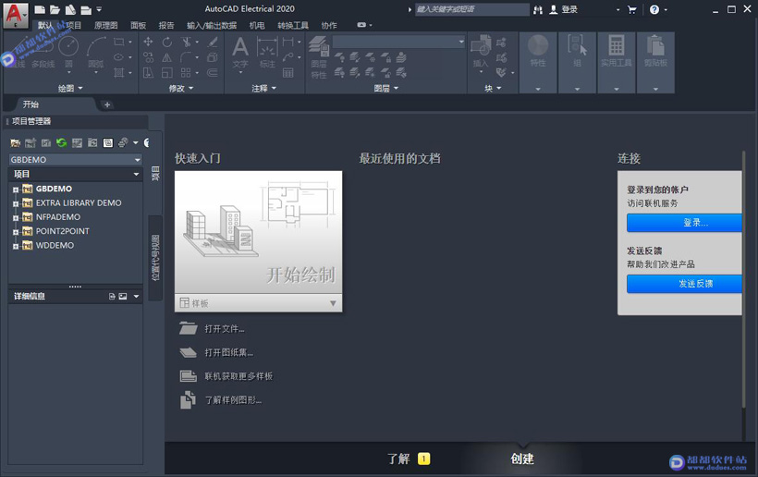
Task: Switch to the 协作 ribbon tab
Action: click(x=329, y=25)
